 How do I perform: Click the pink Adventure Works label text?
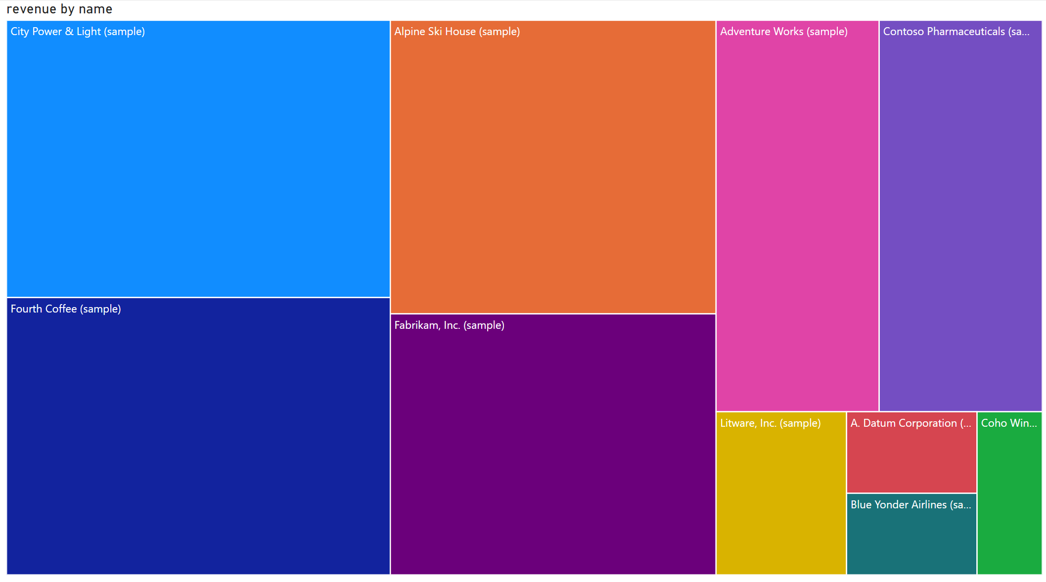(x=783, y=31)
